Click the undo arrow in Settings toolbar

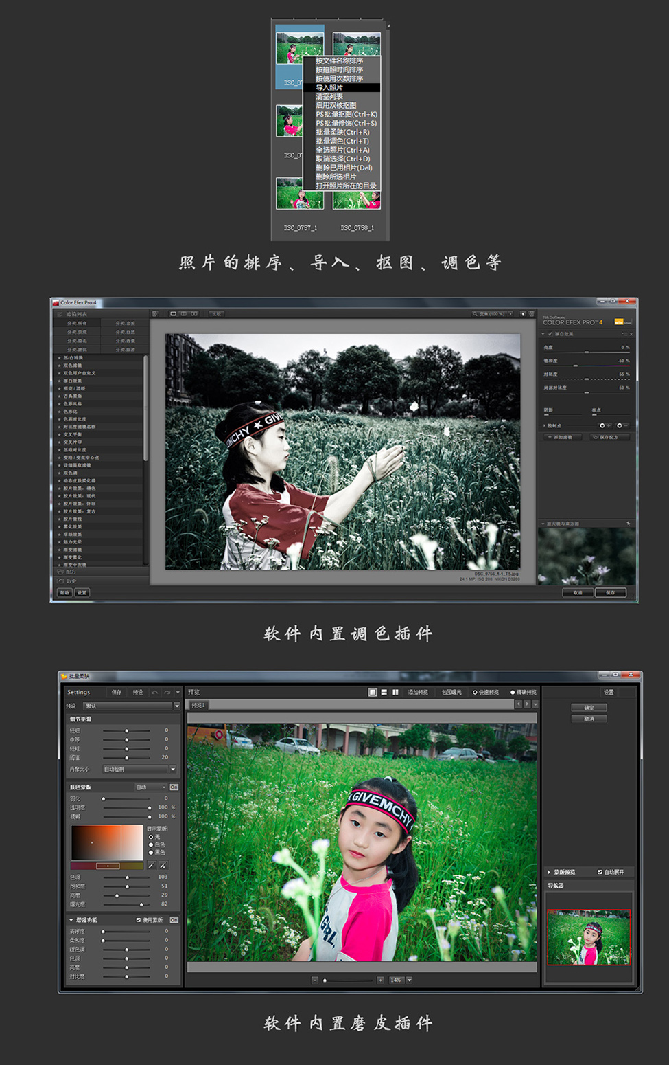(154, 693)
